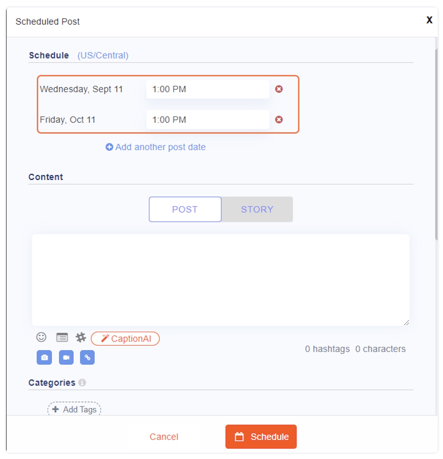Add a photo with camera icon
This screenshot has width=443, height=459.
[44, 357]
